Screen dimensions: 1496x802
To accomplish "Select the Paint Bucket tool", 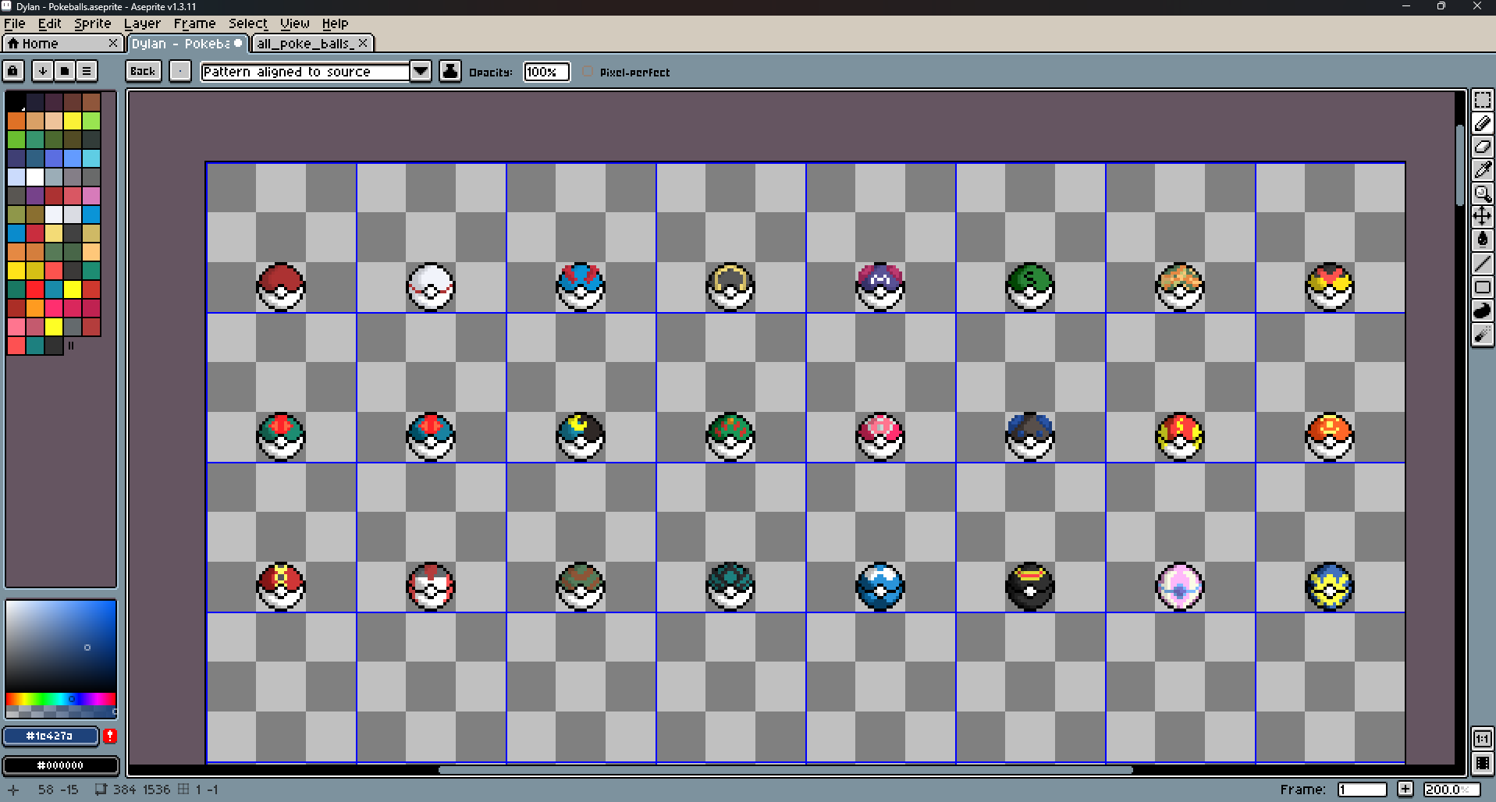I will coord(1482,240).
